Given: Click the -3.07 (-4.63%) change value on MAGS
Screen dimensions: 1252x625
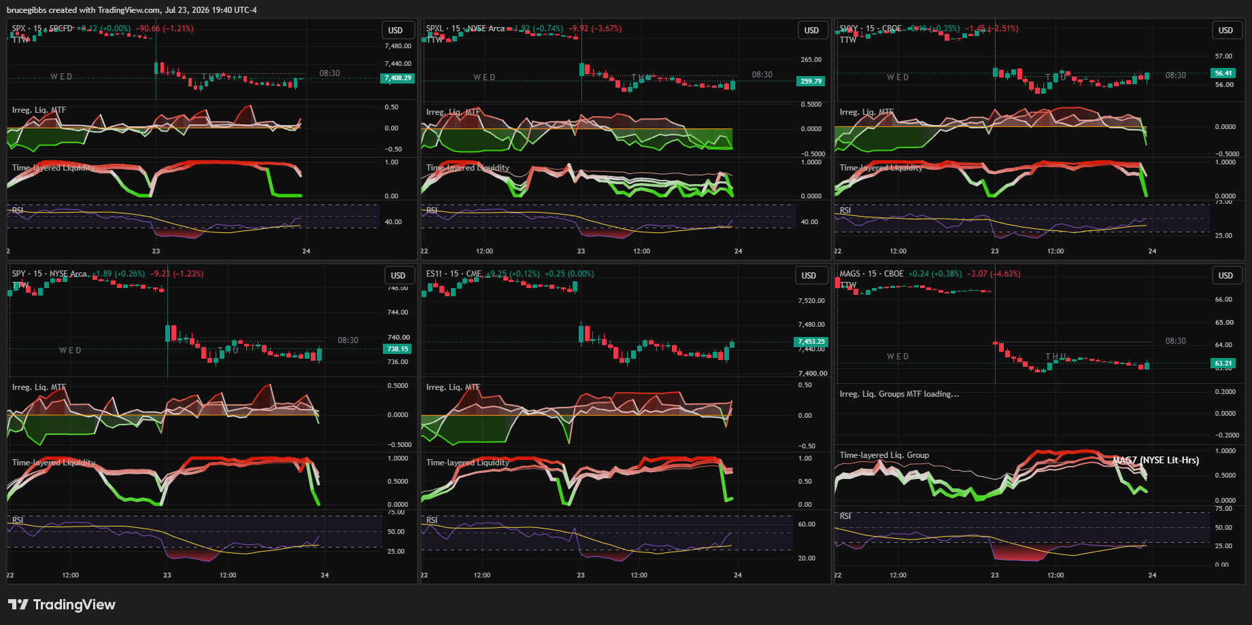Looking at the screenshot, I should [994, 274].
